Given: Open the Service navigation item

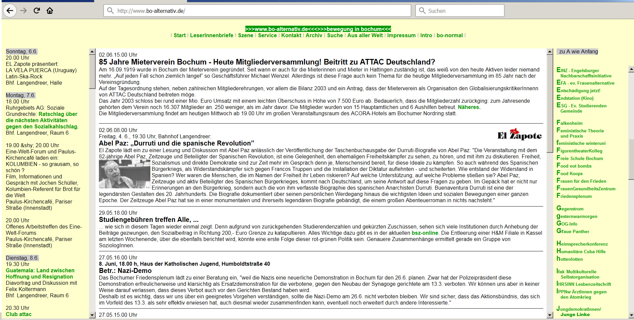Looking at the screenshot, I should pyautogui.click(x=267, y=35).
